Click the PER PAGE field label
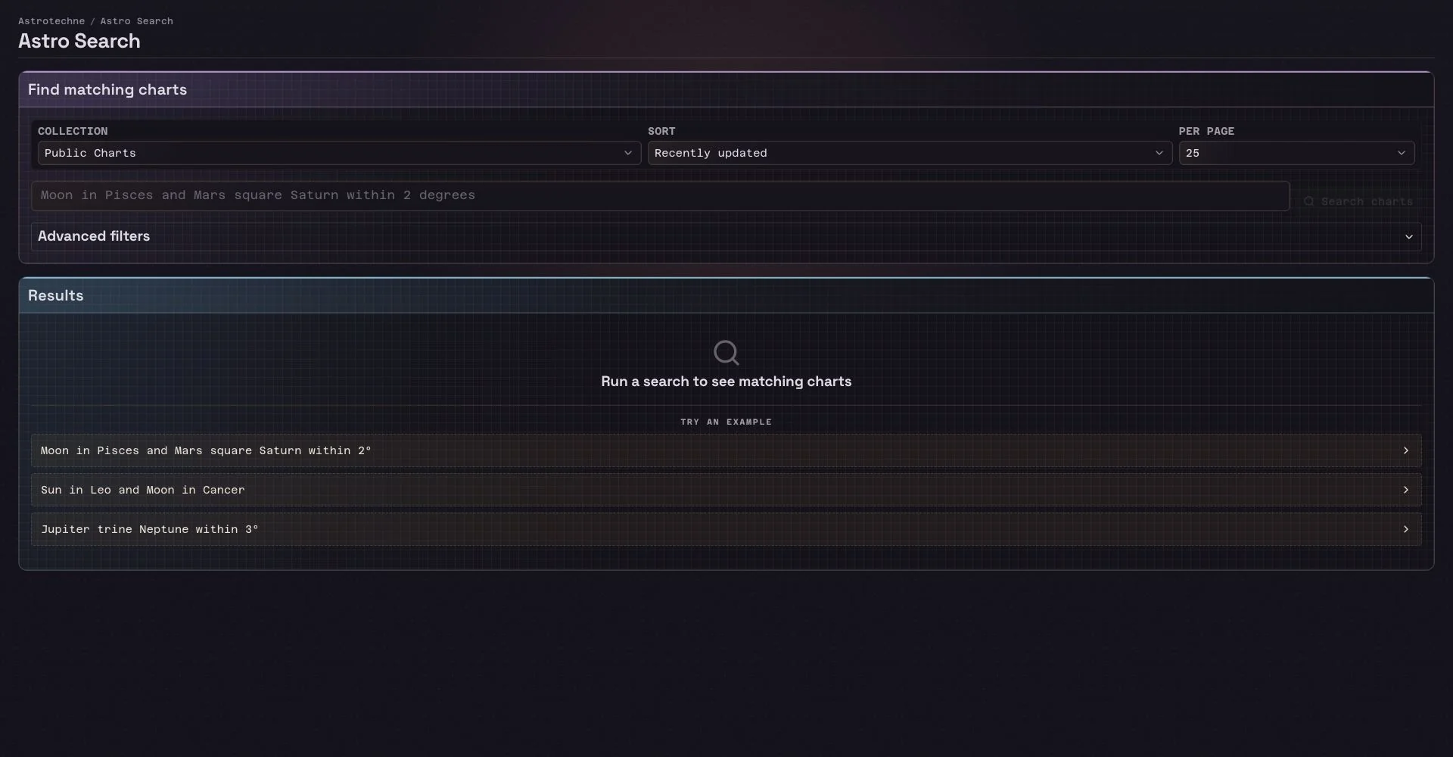 [x=1206, y=131]
